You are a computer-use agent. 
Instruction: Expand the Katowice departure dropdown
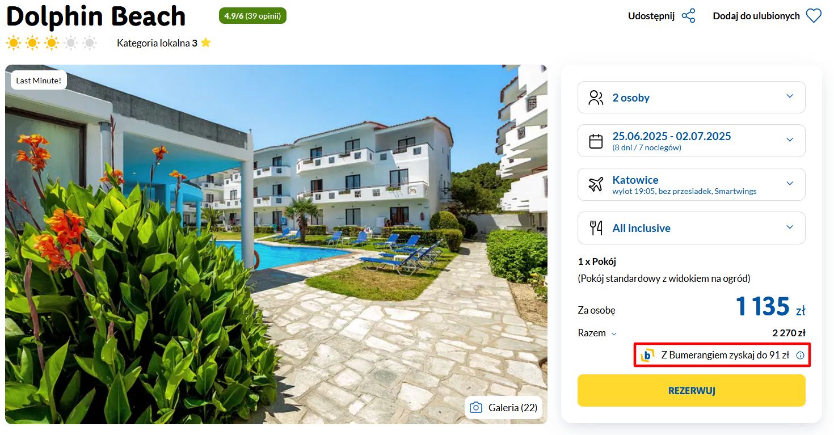click(691, 184)
